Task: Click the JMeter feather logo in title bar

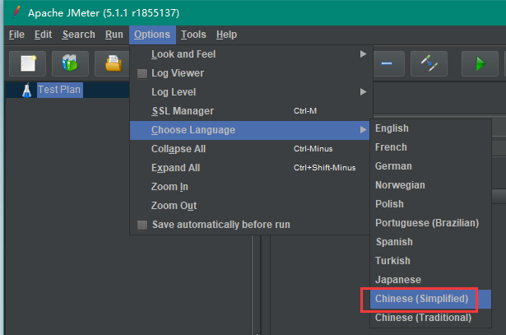Action: click(x=16, y=12)
